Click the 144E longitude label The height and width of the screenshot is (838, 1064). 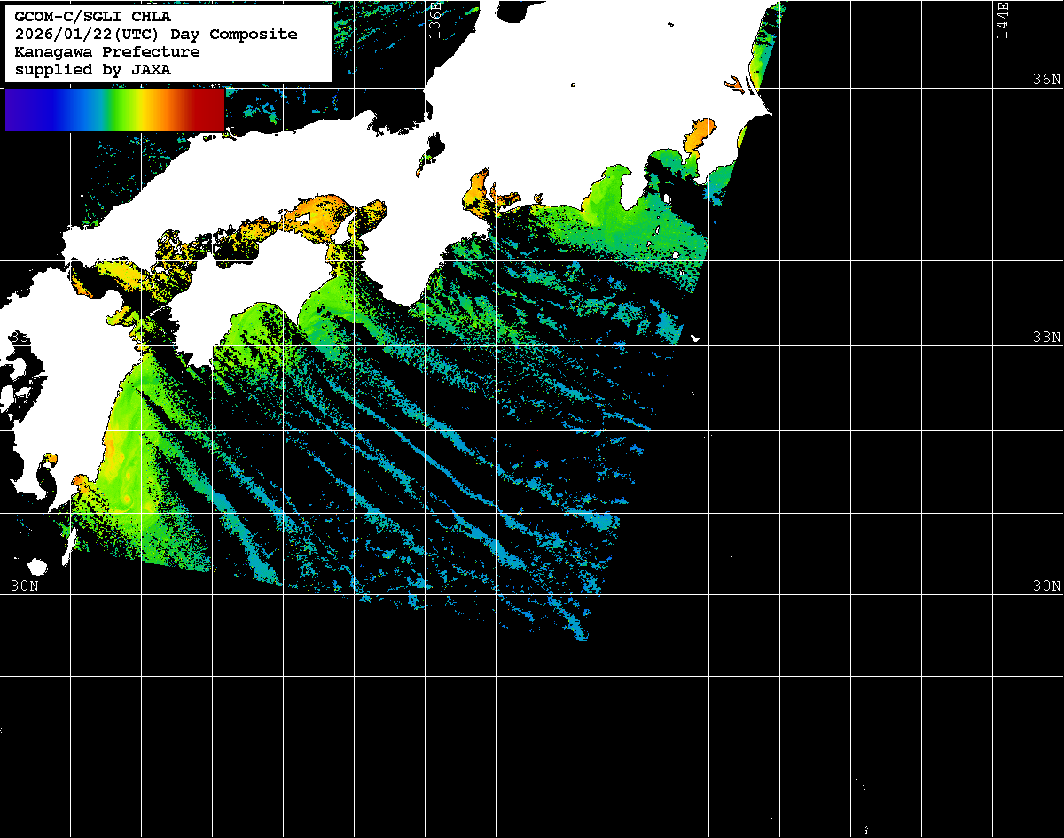(1002, 19)
